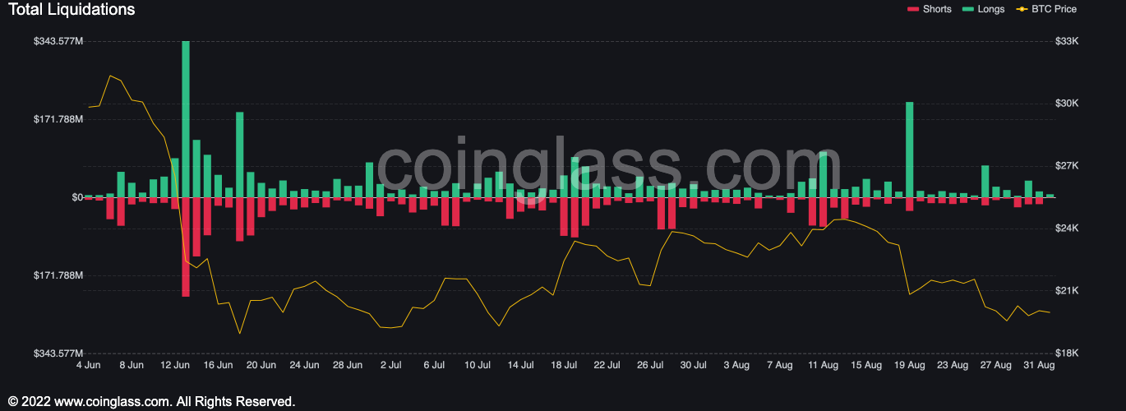Select the 19 Aug date axis label
This screenshot has width=1126, height=411.
pos(909,365)
